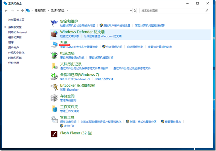Open the 系统 heading link
Viewport: 216px width, 151px height.
tap(64, 43)
